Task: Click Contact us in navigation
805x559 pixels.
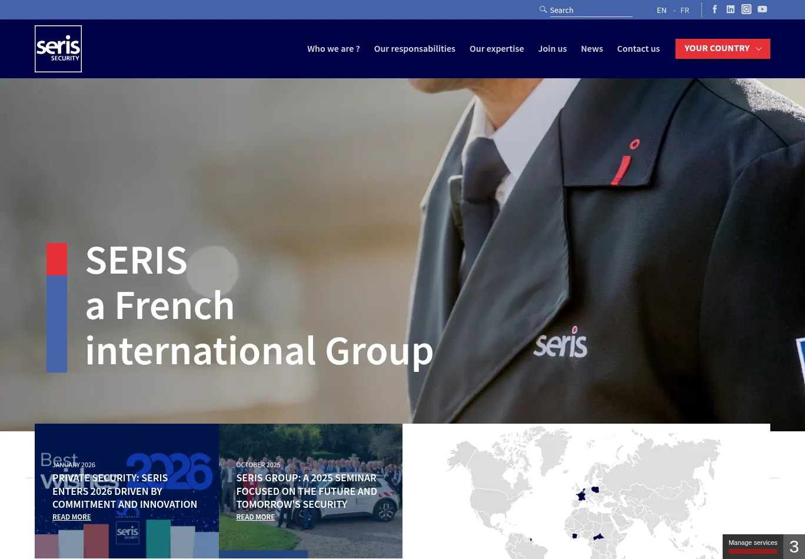Action: (x=638, y=49)
